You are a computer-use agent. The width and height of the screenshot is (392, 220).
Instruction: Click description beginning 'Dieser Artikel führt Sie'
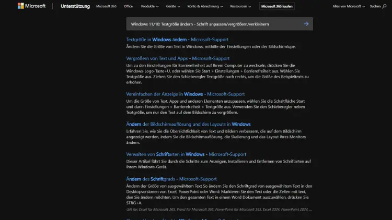click(x=218, y=164)
